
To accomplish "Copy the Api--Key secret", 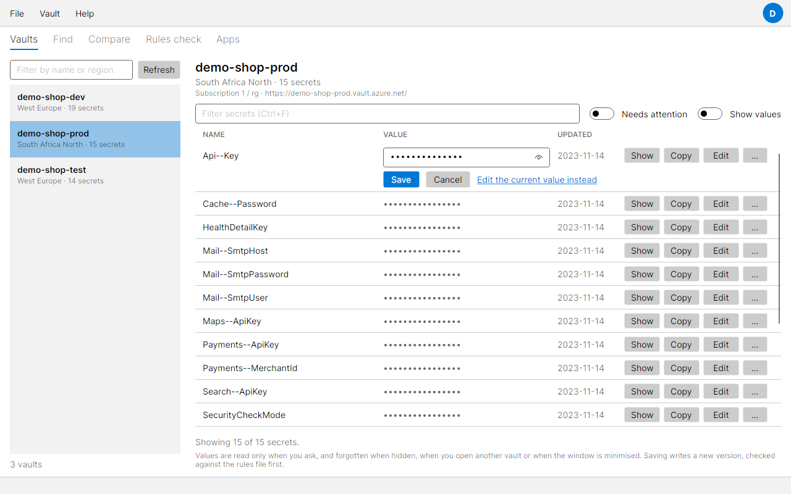I will (x=681, y=156).
